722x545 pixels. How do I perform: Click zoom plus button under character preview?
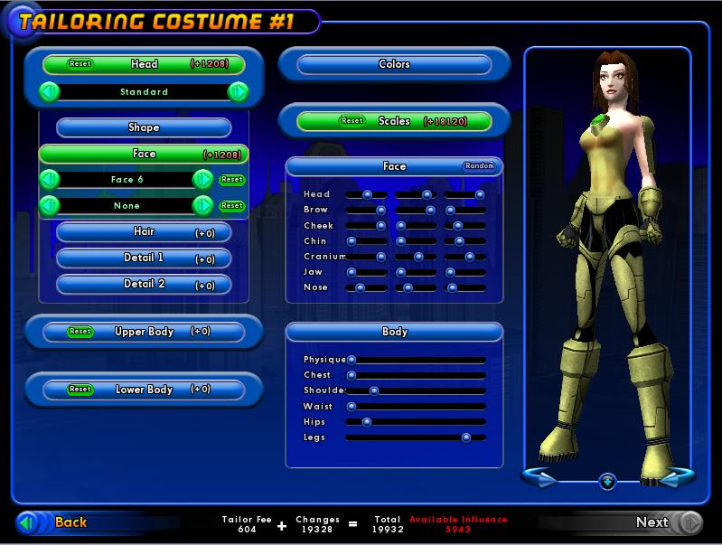coord(607,482)
